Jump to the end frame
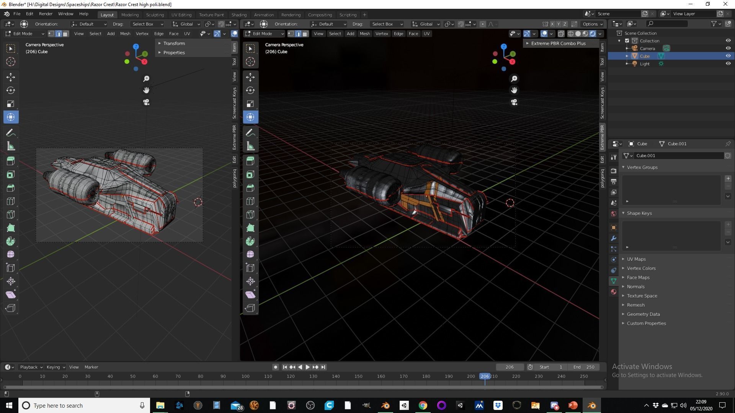 (323, 367)
